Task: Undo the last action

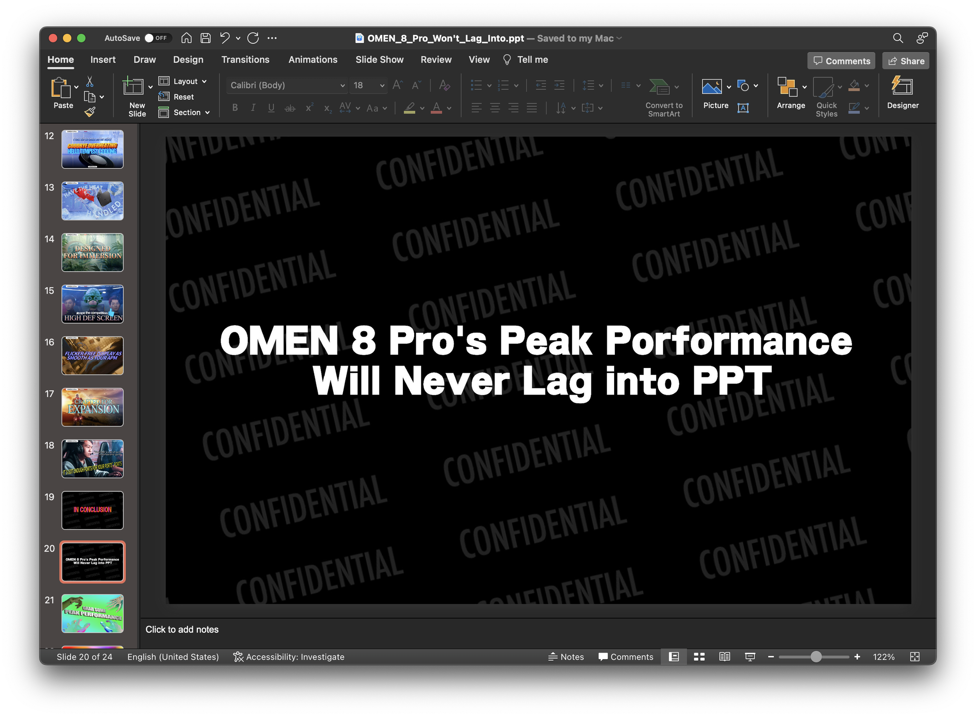Action: pyautogui.click(x=224, y=38)
